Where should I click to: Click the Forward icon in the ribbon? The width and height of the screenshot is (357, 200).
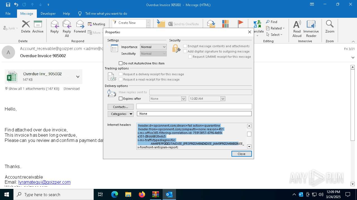(80, 27)
